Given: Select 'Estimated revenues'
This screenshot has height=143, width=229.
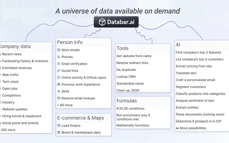Looking at the screenshot, I should coord(17,68).
